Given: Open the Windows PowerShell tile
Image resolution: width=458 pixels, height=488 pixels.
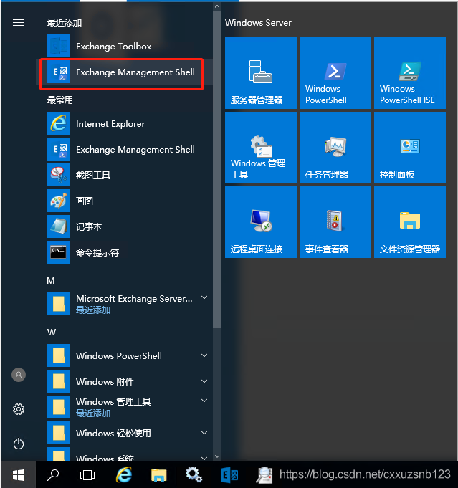Looking at the screenshot, I should (335, 73).
